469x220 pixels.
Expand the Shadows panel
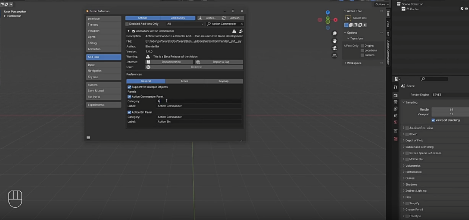404,184
